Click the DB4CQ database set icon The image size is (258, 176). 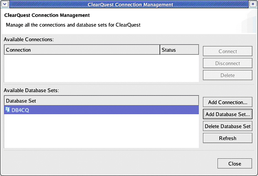coord(8,110)
